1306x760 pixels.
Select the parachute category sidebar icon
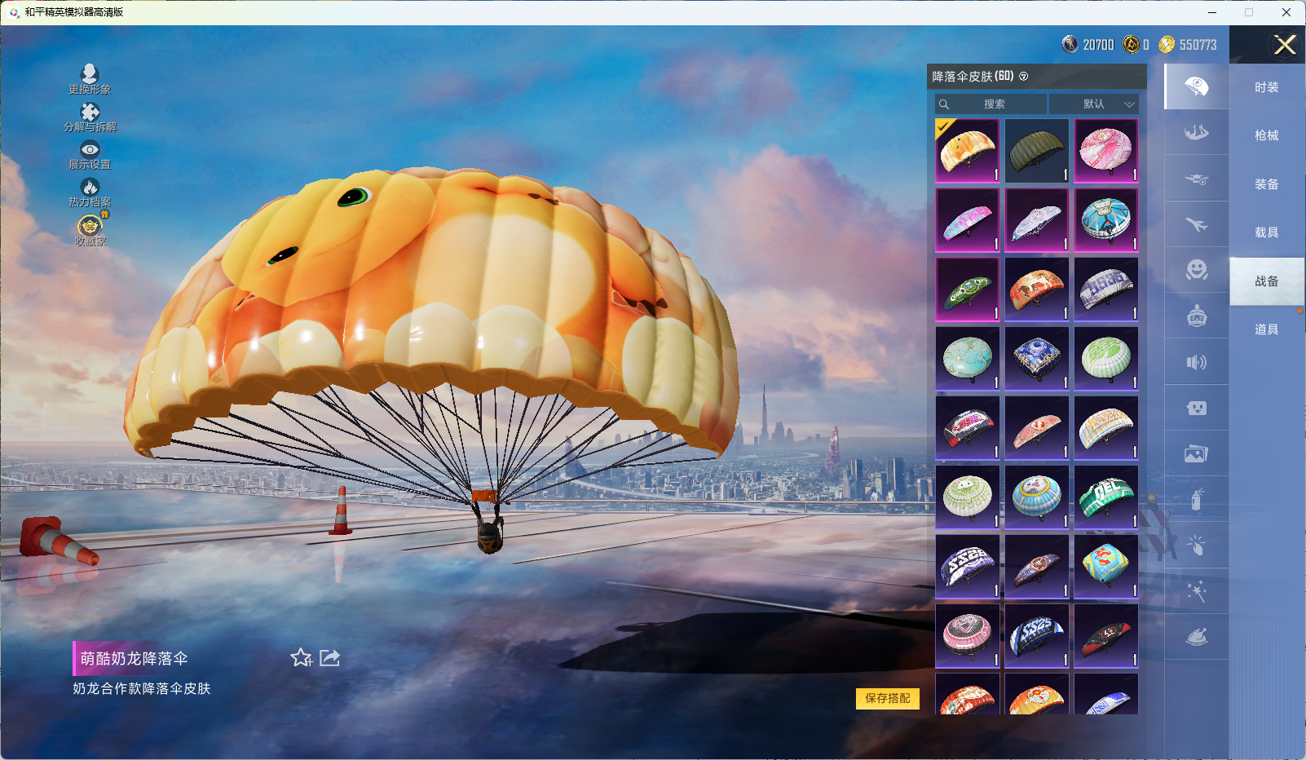1196,86
